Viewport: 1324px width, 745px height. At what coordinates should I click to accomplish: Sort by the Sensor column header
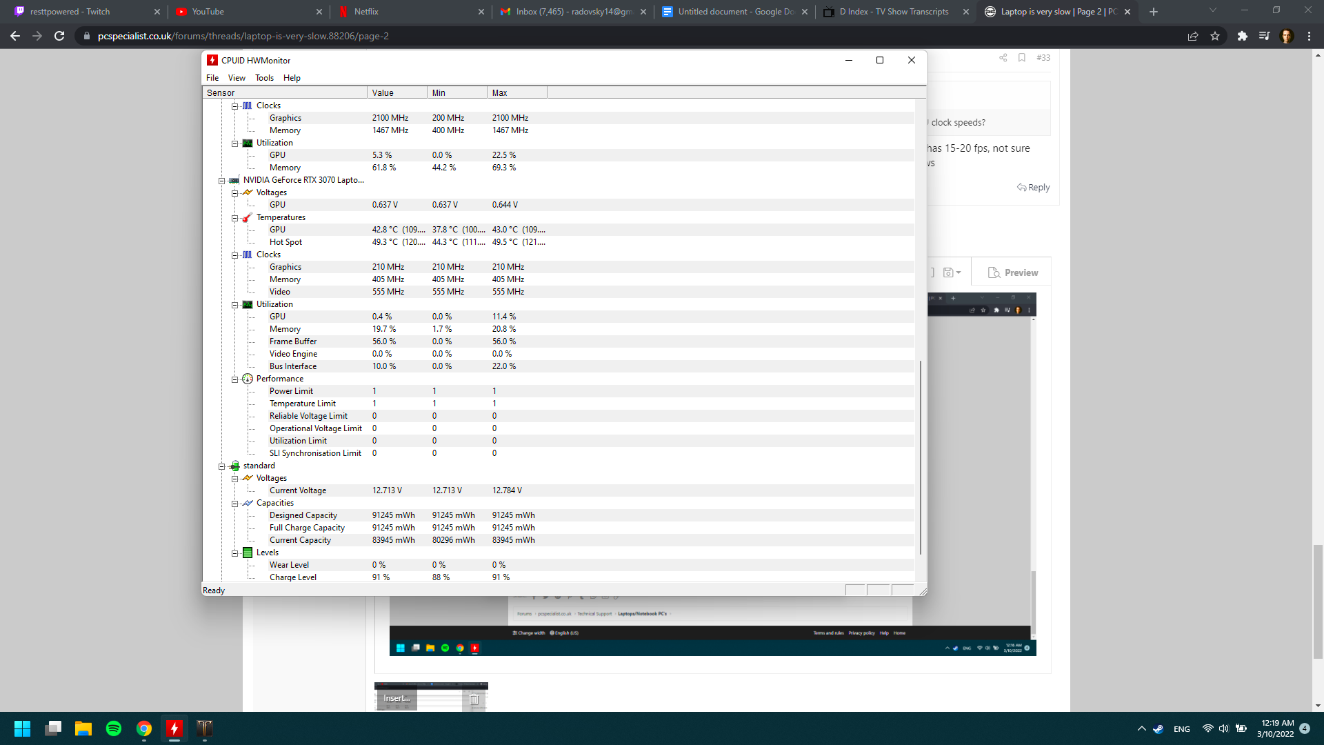click(x=285, y=93)
